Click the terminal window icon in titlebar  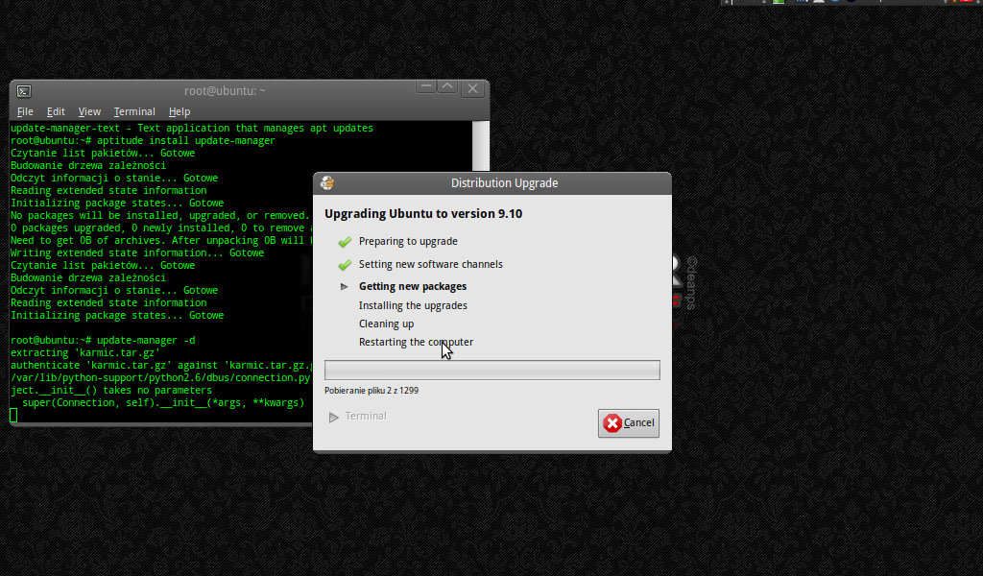(x=24, y=91)
